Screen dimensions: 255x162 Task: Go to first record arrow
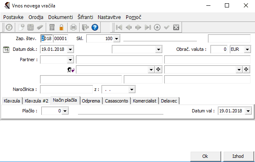click(119, 27)
